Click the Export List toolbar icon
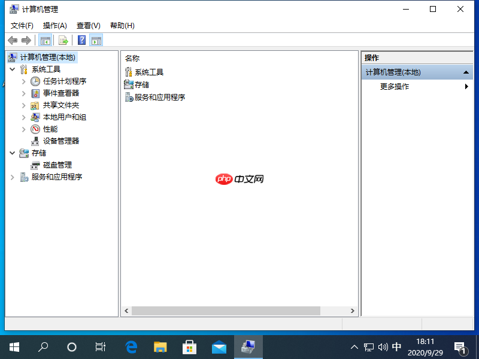Screen dimensions: 479x359 pyautogui.click(x=63, y=40)
